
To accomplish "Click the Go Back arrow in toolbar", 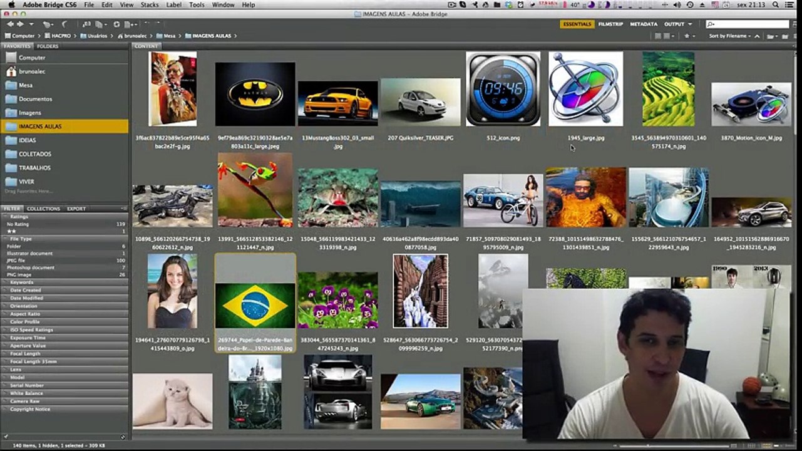I will pyautogui.click(x=10, y=24).
